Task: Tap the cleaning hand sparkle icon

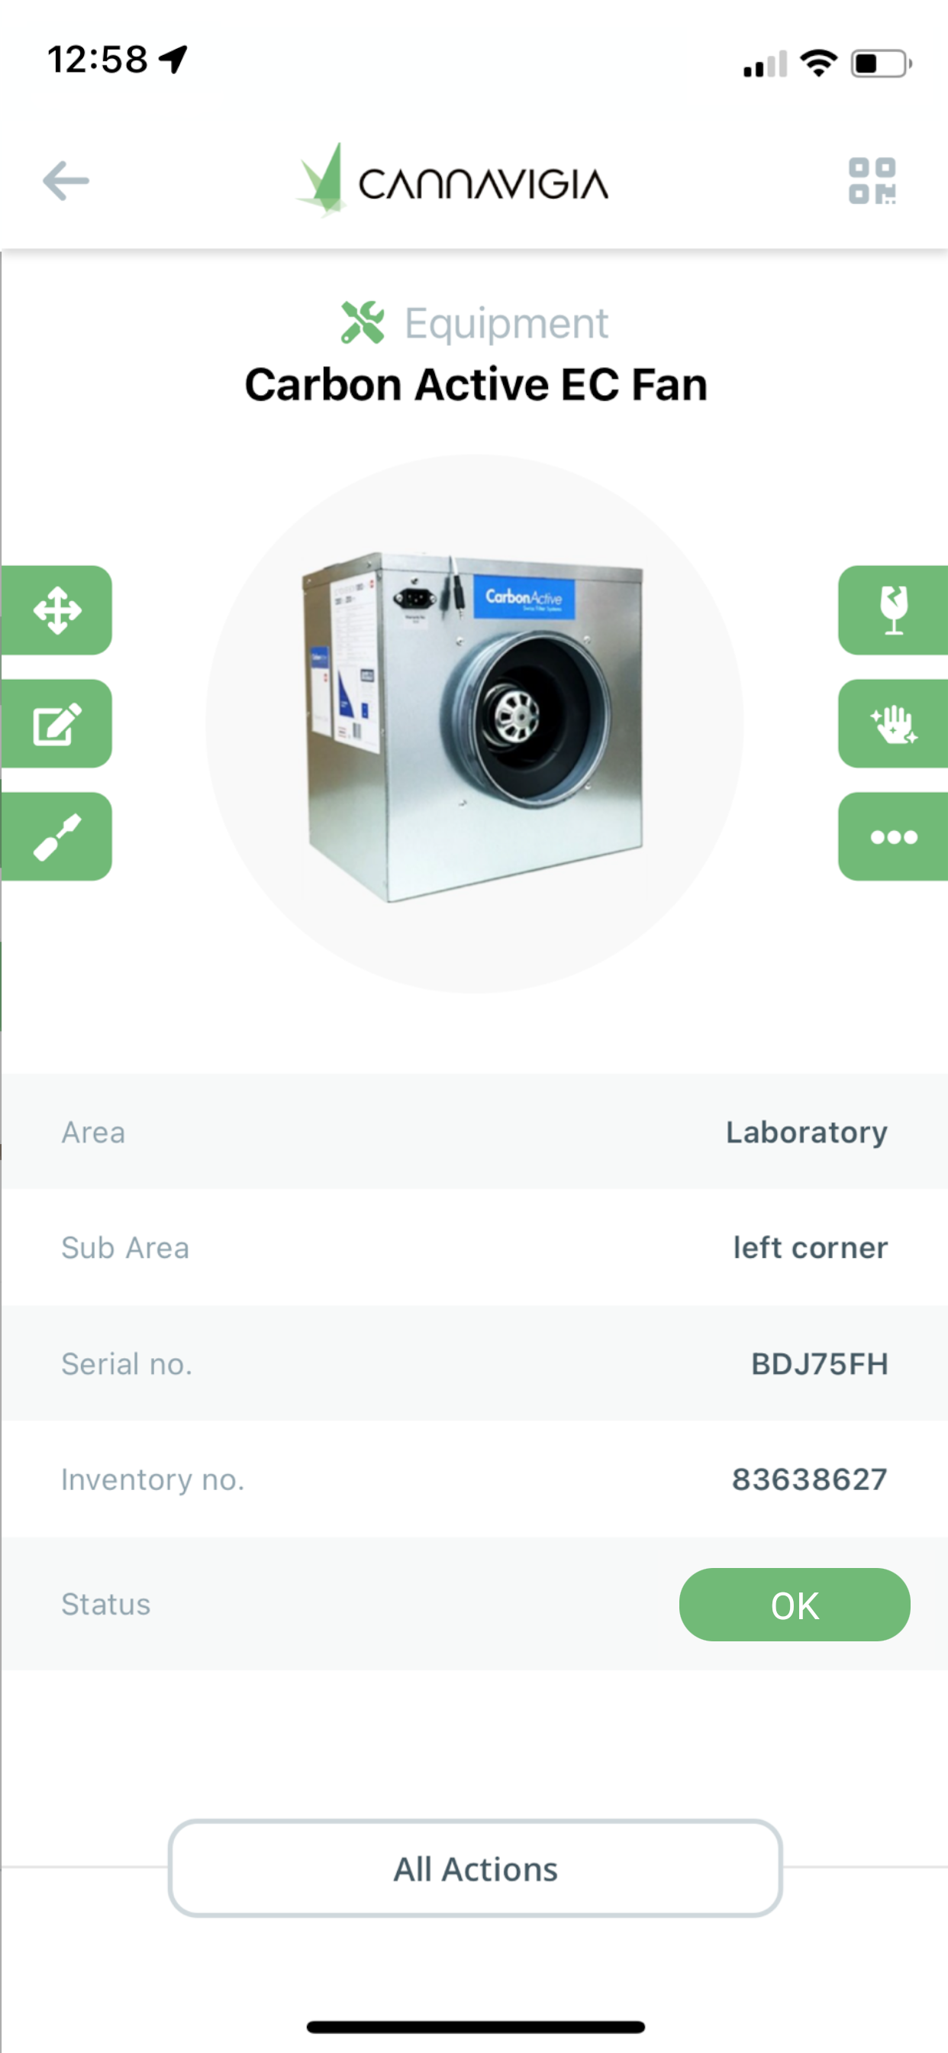Action: tap(893, 723)
